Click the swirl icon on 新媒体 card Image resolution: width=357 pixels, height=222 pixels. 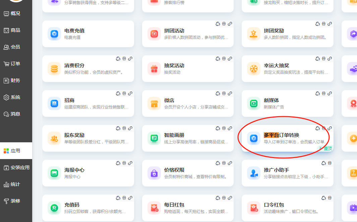[x=317, y=93]
